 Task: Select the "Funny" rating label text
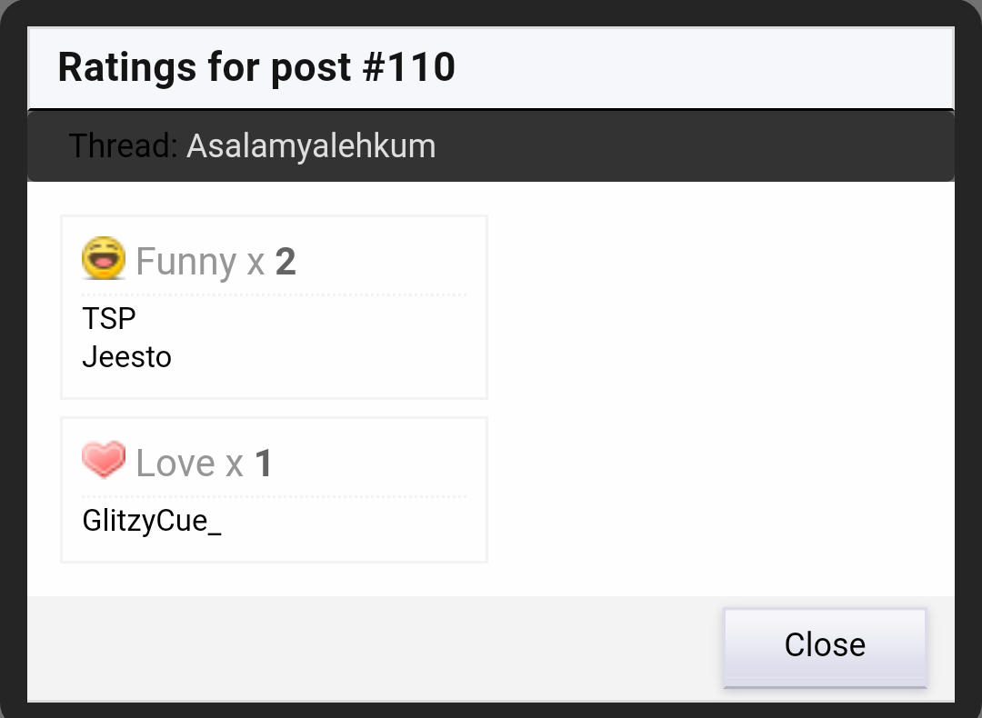pyautogui.click(x=185, y=262)
